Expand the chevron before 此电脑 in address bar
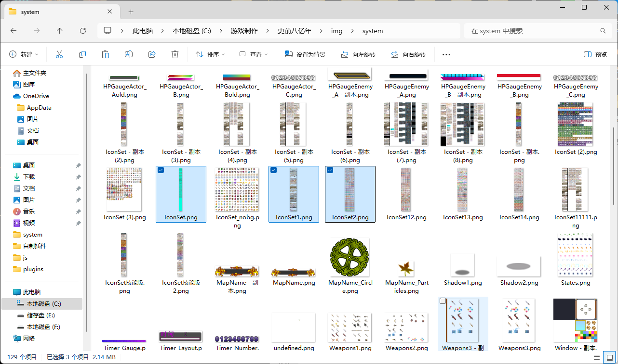Viewport: 618px width, 364px height. 122,31
